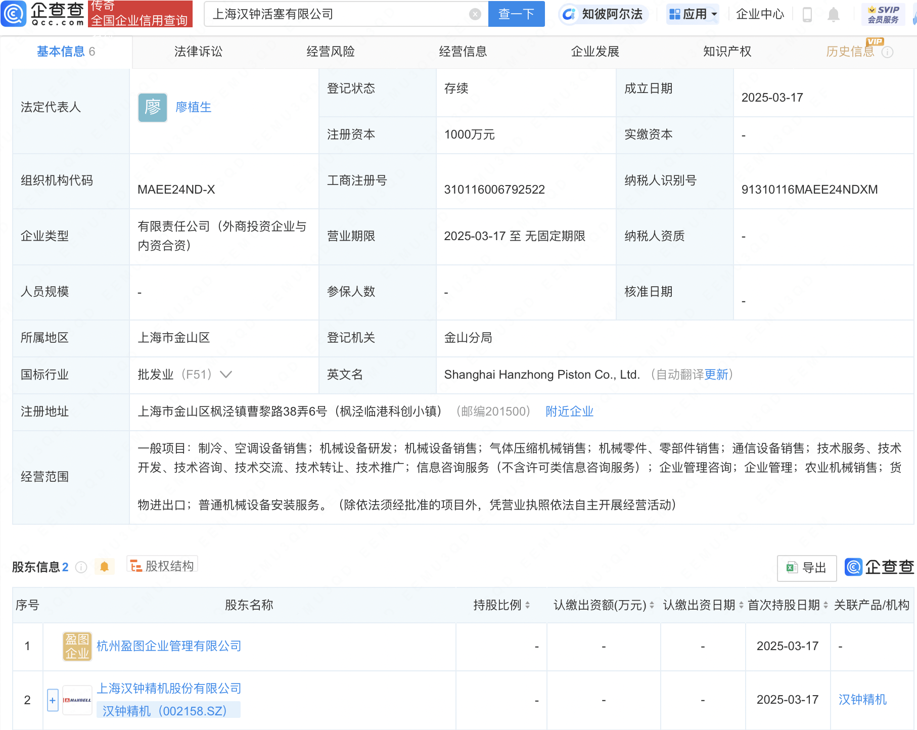917x730 pixels.
Task: Click organization code MAEE24ND-X
Action: tap(176, 190)
